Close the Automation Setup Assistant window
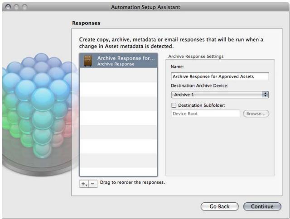 (8, 7)
